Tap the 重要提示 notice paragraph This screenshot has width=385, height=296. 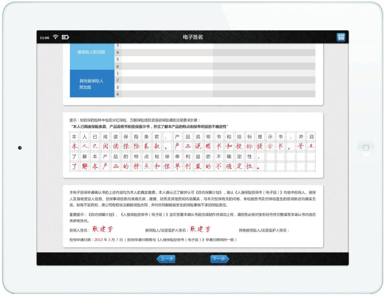[x=192, y=218]
